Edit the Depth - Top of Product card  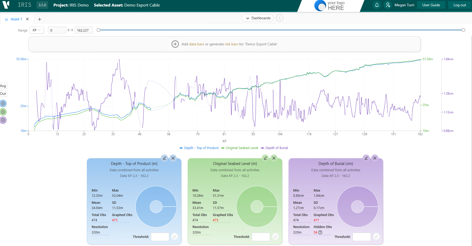pyautogui.click(x=164, y=158)
